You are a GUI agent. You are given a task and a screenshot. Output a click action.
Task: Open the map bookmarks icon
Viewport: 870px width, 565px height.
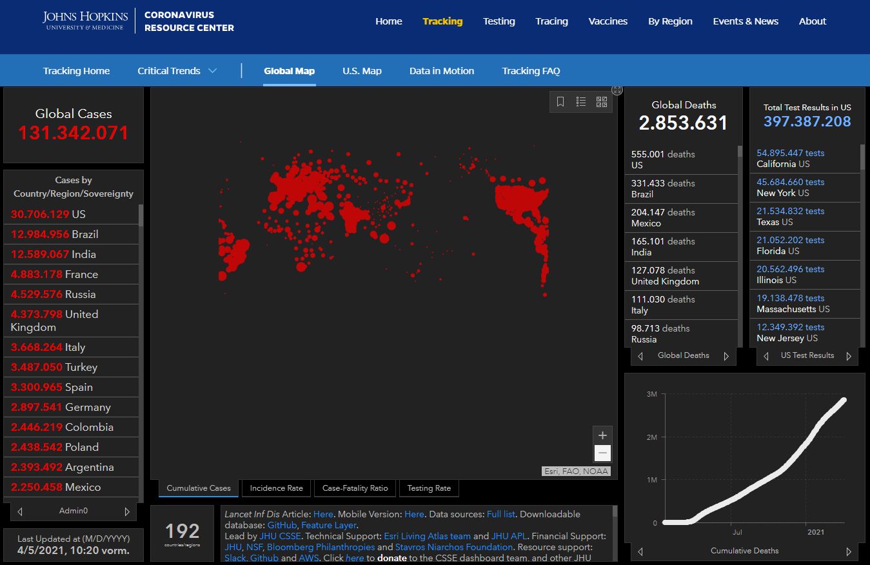560,102
